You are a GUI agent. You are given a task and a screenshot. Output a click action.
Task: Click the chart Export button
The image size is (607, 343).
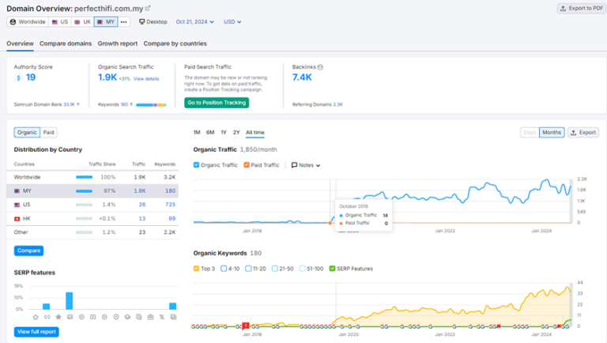pyautogui.click(x=583, y=133)
